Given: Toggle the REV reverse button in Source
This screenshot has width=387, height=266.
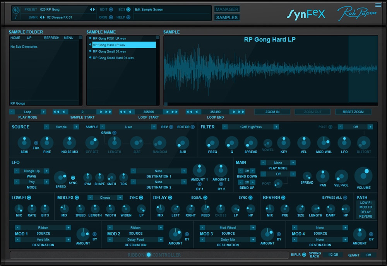Looking at the screenshot, I should [171, 127].
